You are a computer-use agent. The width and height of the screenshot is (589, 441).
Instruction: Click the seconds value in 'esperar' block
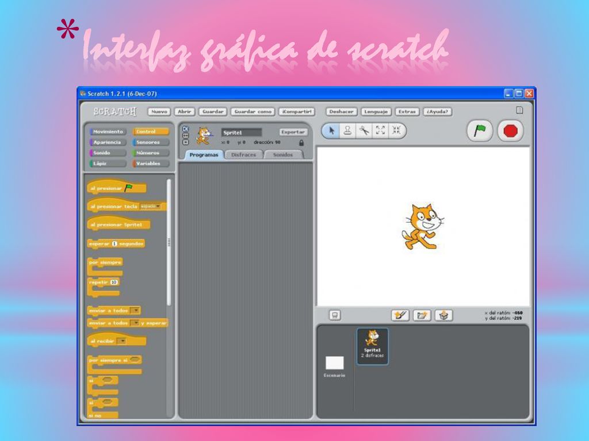click(114, 243)
